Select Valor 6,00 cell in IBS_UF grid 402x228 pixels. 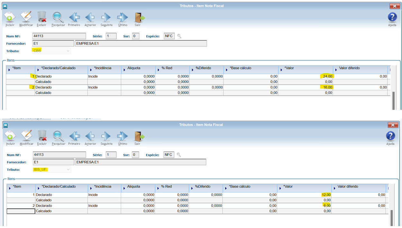pos(304,205)
